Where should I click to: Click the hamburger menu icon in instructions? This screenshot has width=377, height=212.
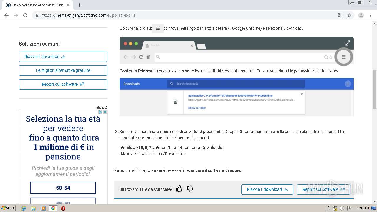click(158, 28)
